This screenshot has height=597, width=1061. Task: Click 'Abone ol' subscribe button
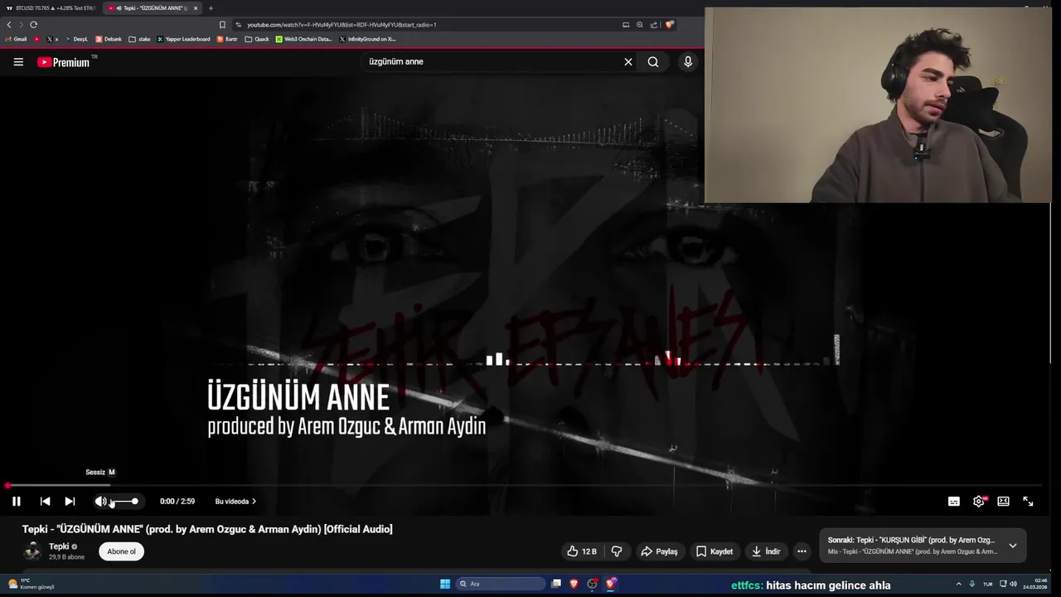[x=121, y=551]
